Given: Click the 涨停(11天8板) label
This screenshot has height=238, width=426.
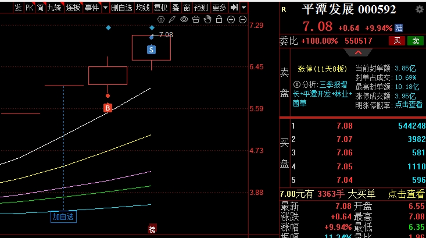Looking at the screenshot, I should (x=322, y=69).
